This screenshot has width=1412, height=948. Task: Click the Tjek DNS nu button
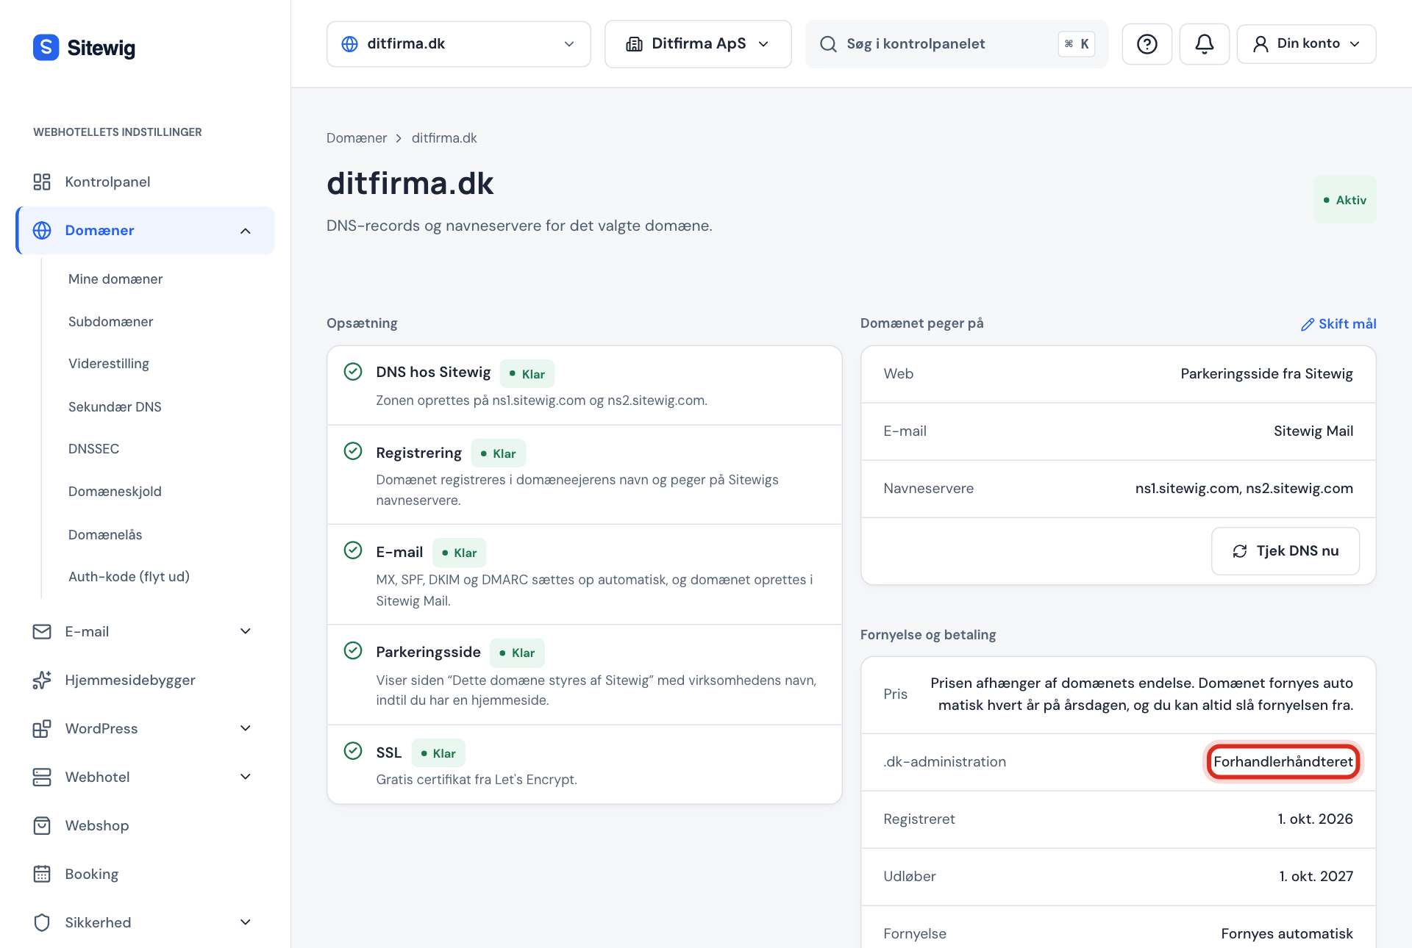tap(1286, 551)
